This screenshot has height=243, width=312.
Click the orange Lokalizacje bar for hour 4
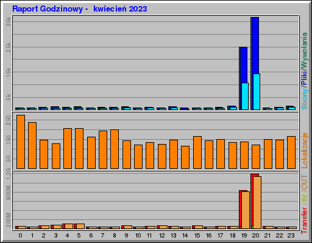[x=68, y=148]
